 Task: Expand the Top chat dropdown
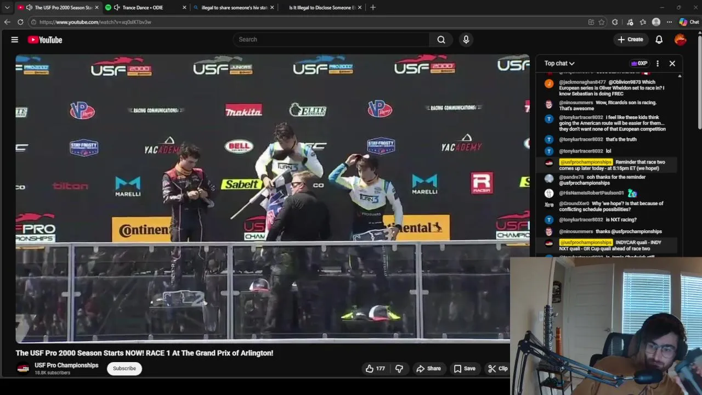[x=559, y=63]
